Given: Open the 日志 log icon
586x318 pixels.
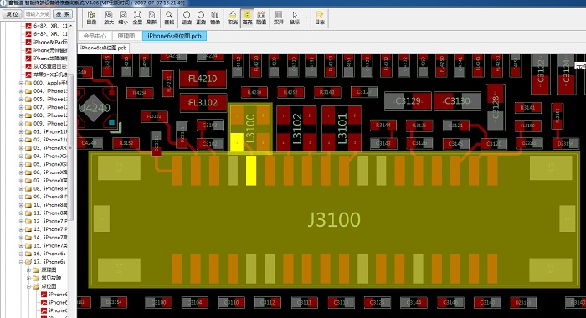Looking at the screenshot, I should [x=320, y=18].
